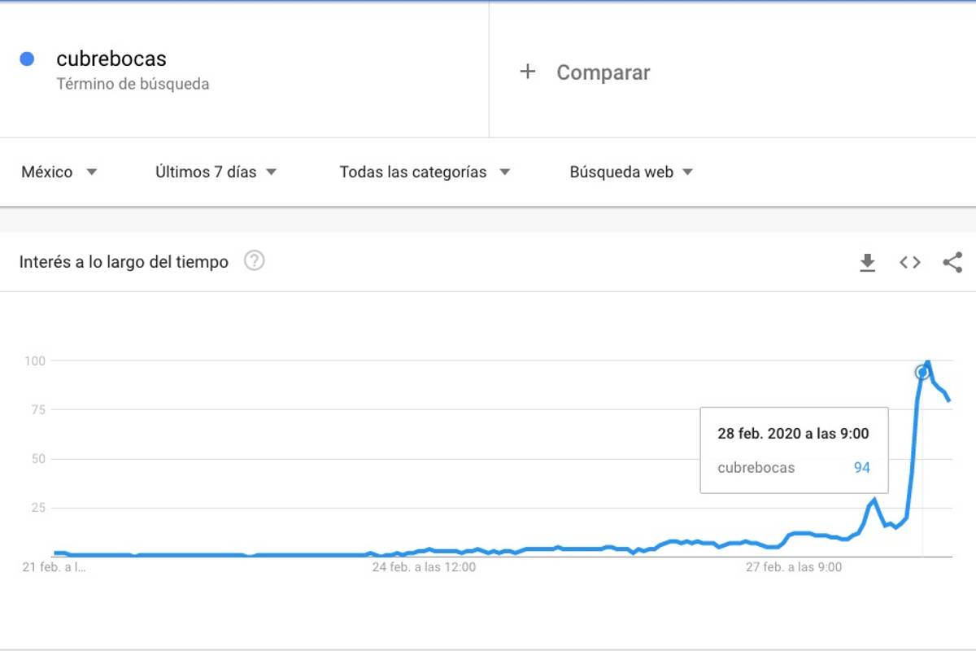Select the CSV download icon above the chart

[x=869, y=262]
